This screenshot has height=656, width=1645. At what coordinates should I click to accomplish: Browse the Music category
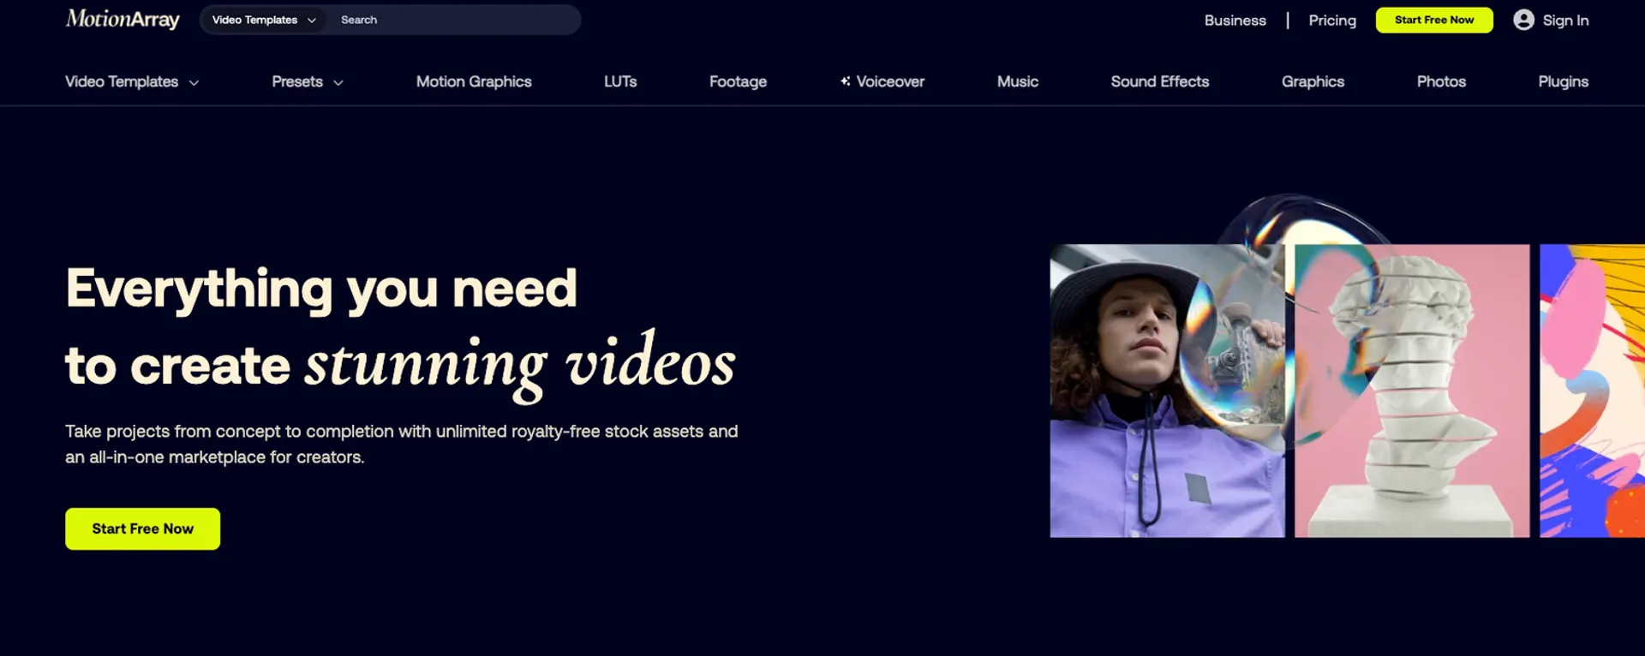click(x=1017, y=81)
